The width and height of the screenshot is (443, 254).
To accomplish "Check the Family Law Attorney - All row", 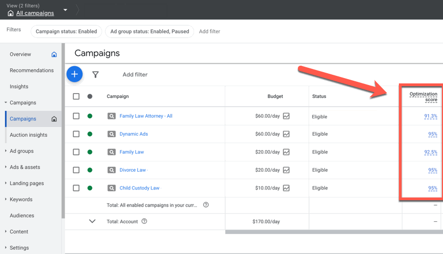I will click(76, 116).
